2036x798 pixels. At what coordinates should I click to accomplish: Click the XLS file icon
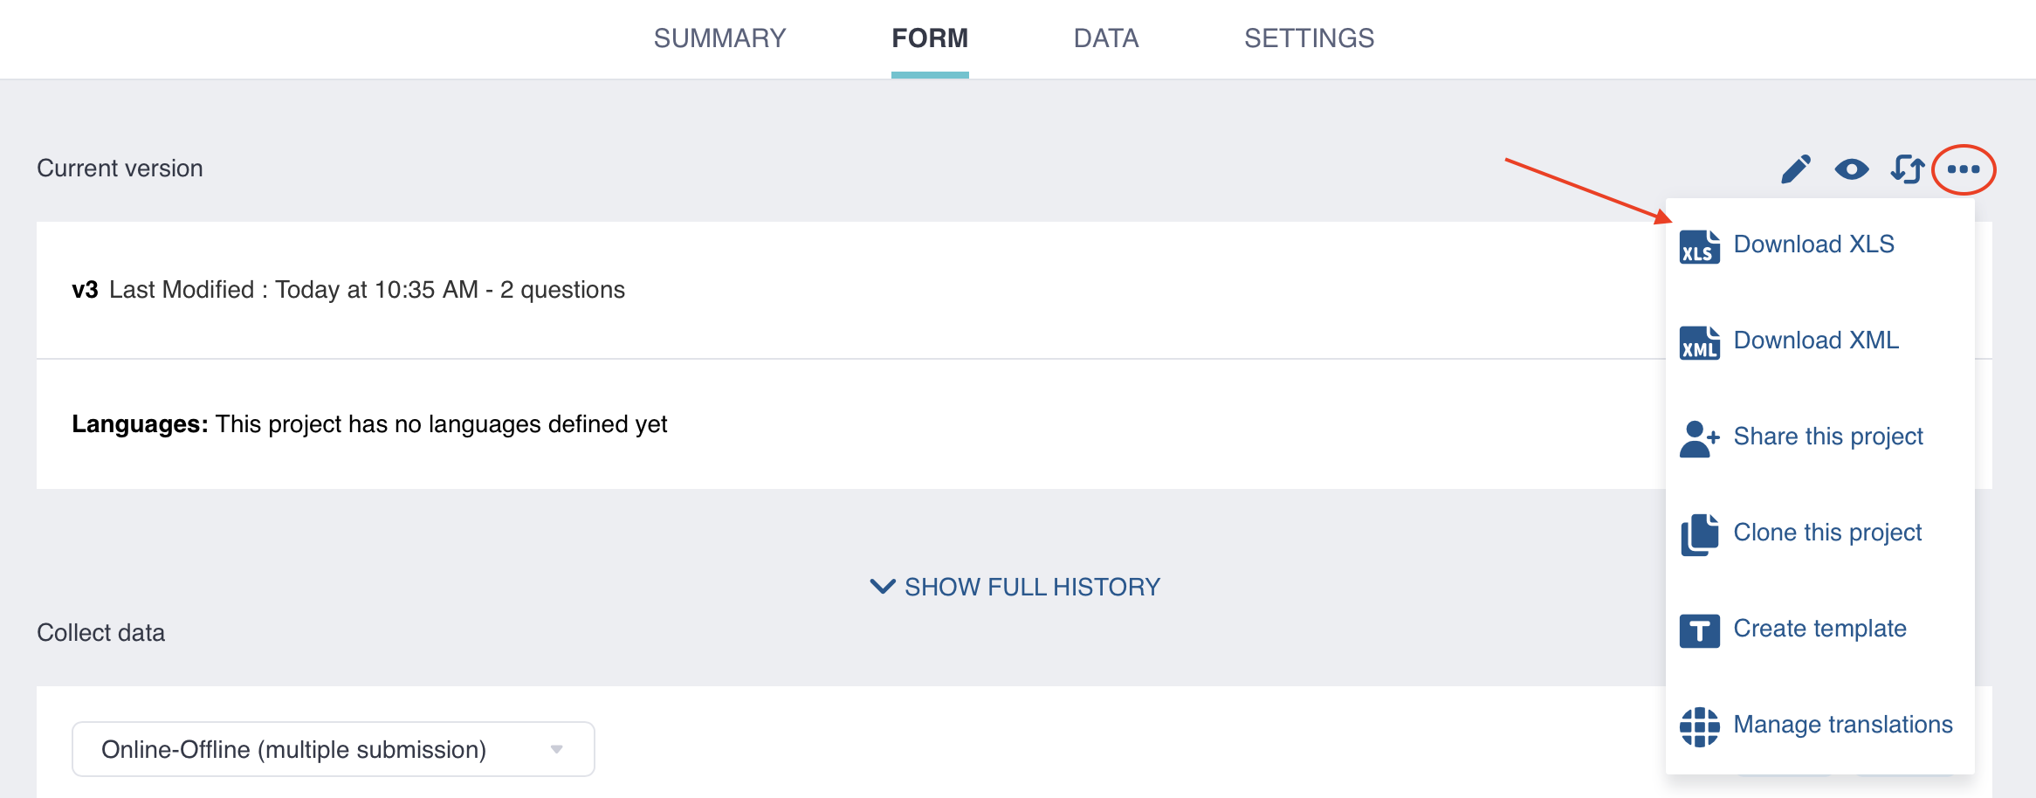(x=1699, y=246)
